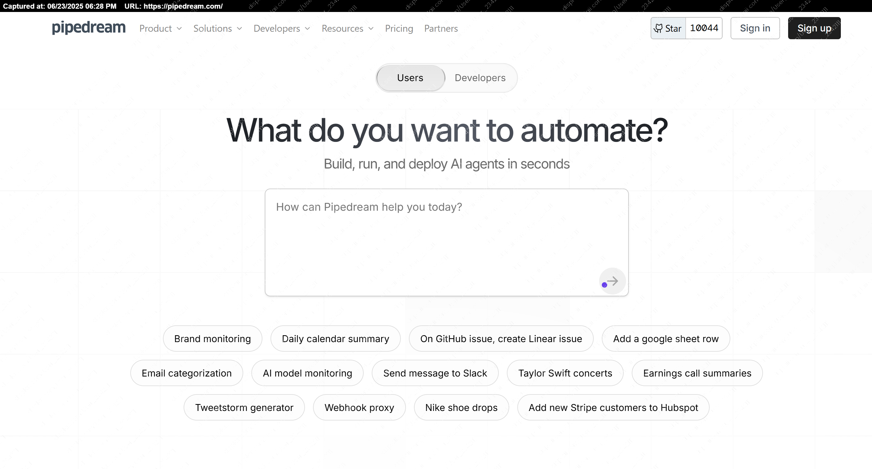872x469 pixels.
Task: Choose the Daily calendar summary suggestion
Action: [335, 339]
